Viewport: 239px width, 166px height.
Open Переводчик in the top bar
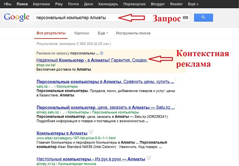pos(134,4)
